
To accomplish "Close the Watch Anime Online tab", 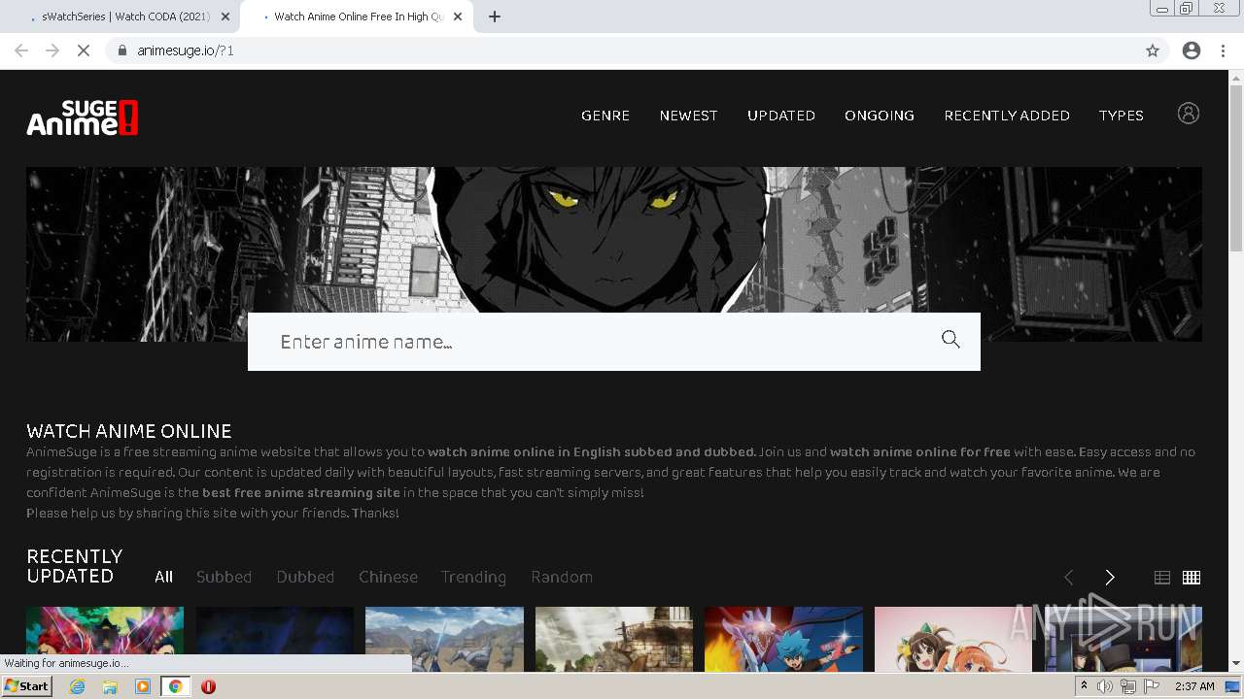I will click(x=458, y=17).
